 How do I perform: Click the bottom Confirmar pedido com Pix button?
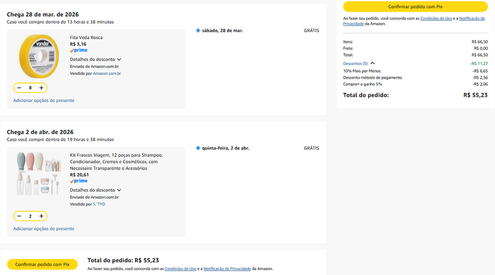42,265
